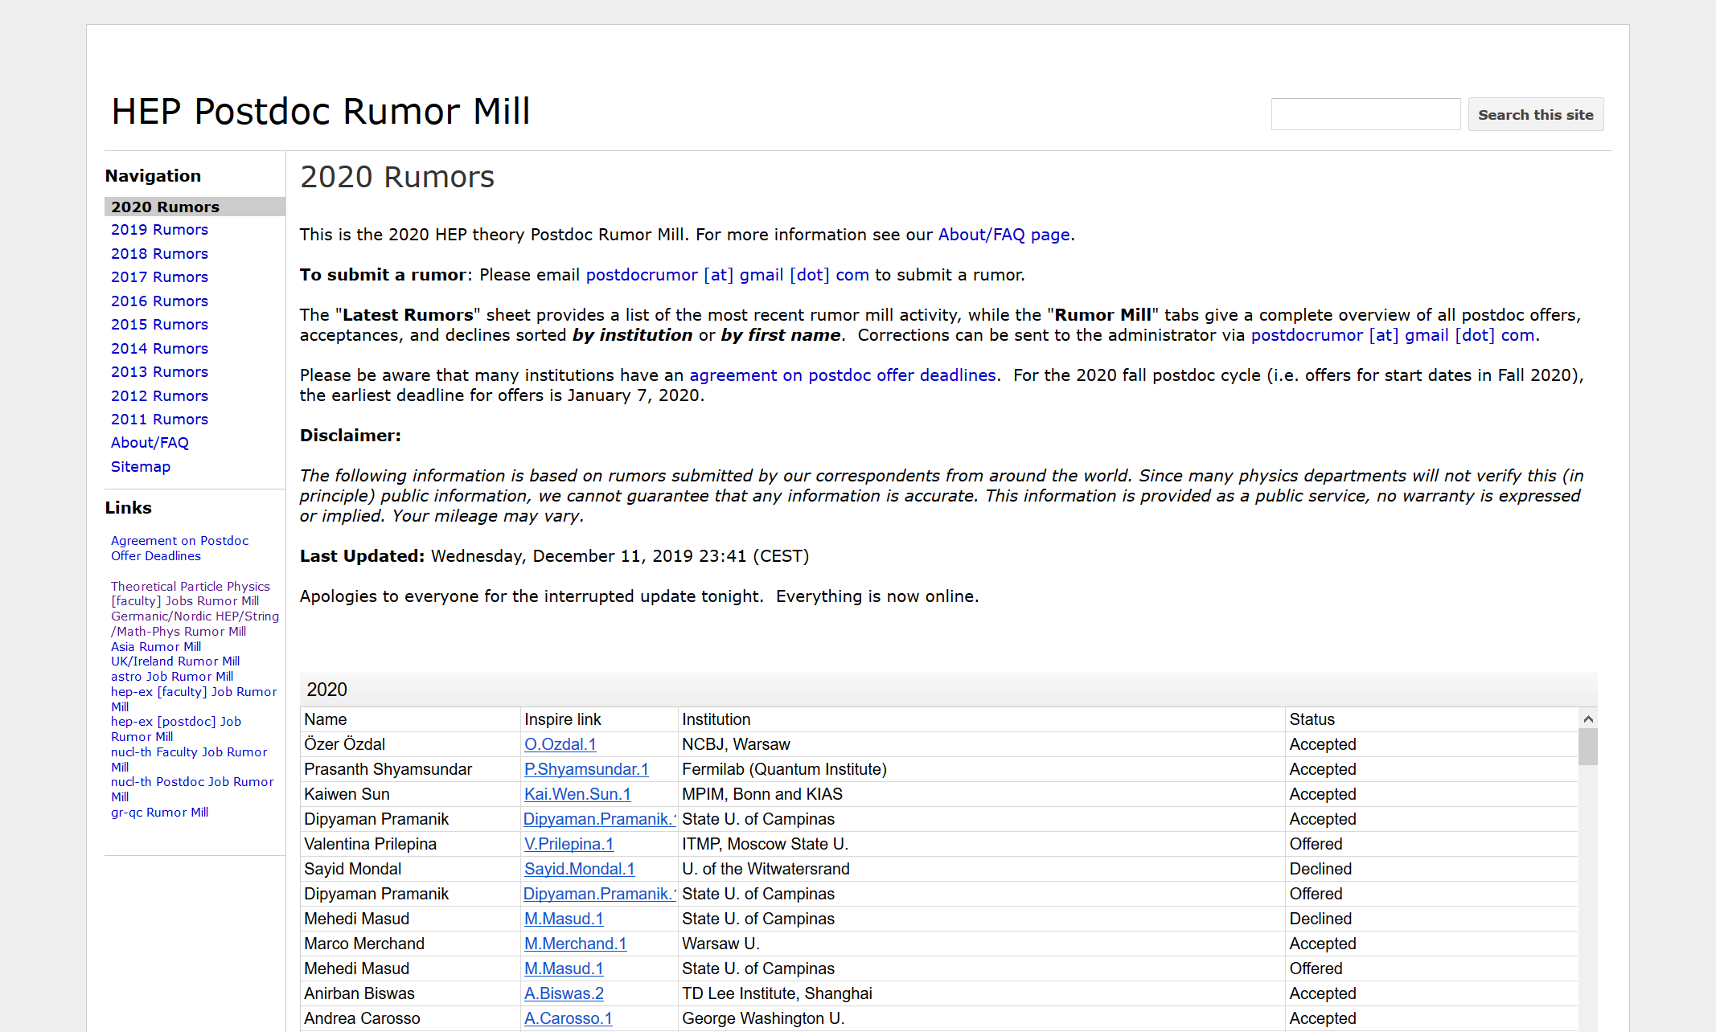Select the cell 'Fermilab (Quantum Institute)'
Image resolution: width=1716 pixels, height=1032 pixels.
coord(981,769)
